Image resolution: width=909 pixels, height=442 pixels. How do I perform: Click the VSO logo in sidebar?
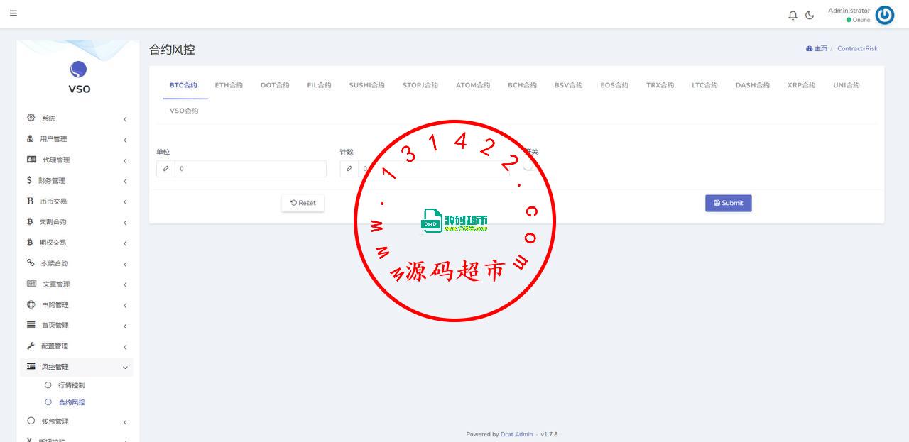(78, 70)
